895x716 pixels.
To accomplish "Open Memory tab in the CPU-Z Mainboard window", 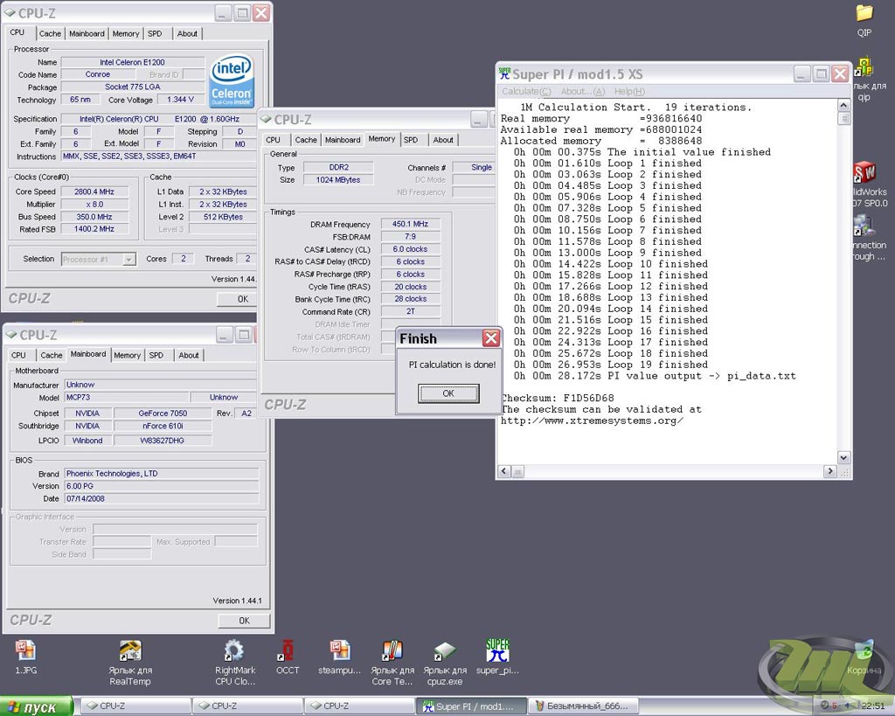I will pos(127,355).
